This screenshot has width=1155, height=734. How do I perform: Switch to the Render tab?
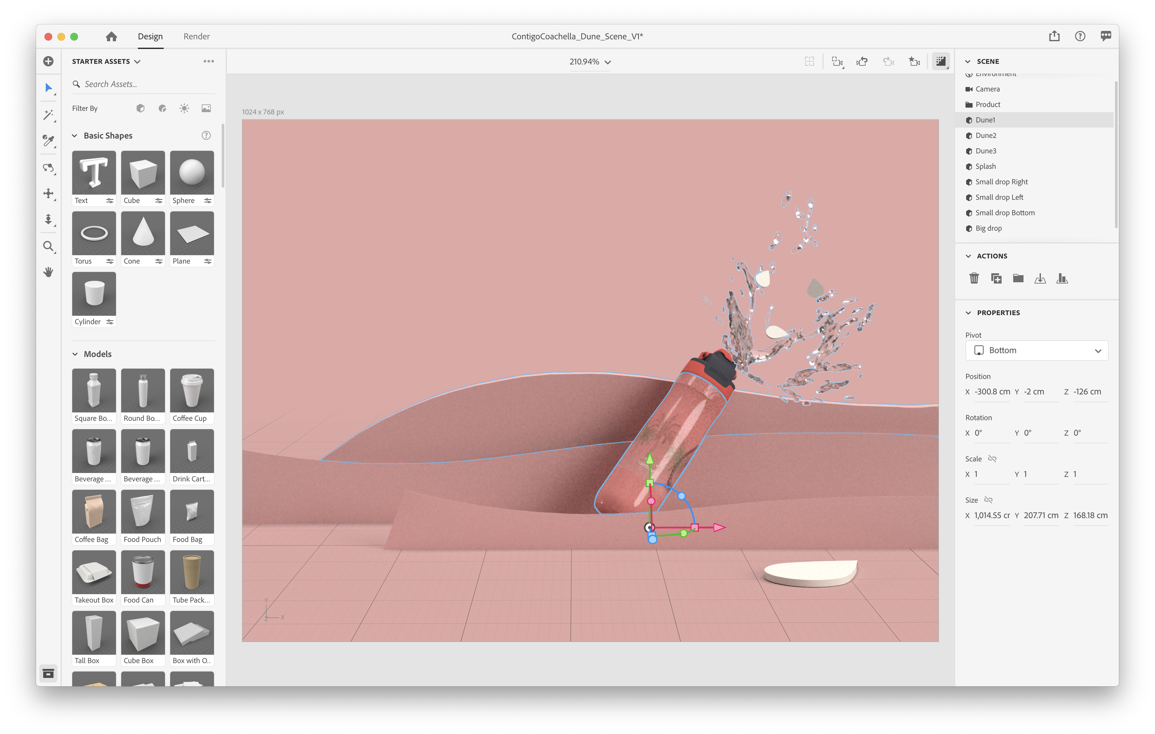pyautogui.click(x=196, y=36)
